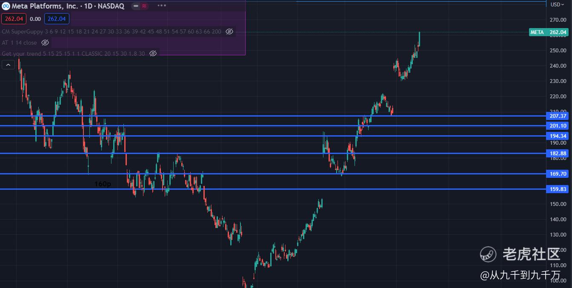
Task: Click the 140.00 price axis label
Action: (x=558, y=220)
